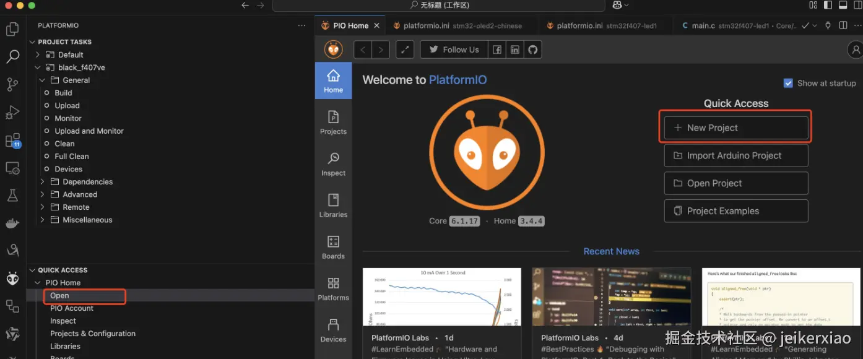The image size is (863, 359).
Task: Open the Facebook link icon
Action: pyautogui.click(x=497, y=50)
